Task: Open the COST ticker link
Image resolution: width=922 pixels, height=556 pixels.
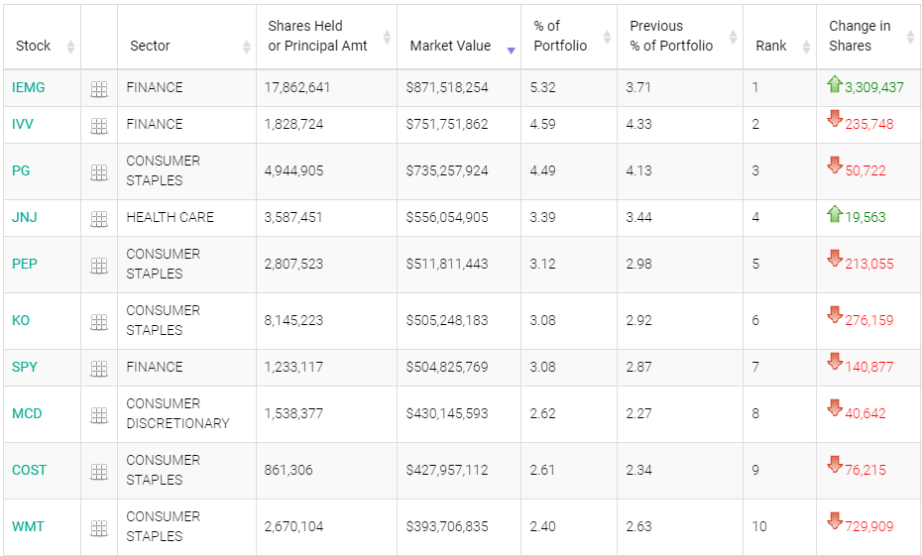Action: (x=30, y=470)
